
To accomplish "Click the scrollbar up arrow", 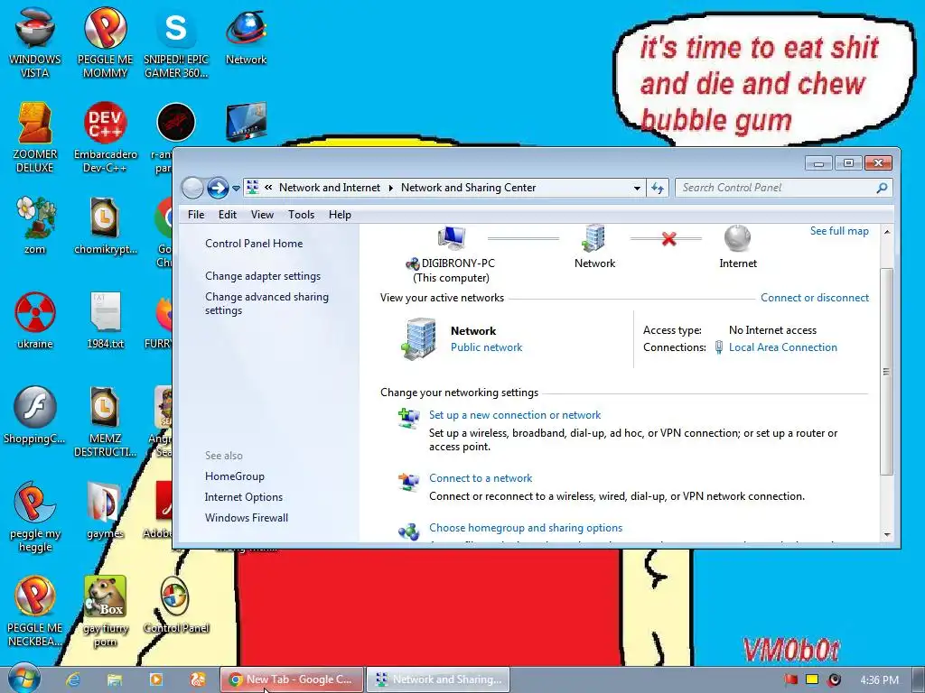I will 887,232.
